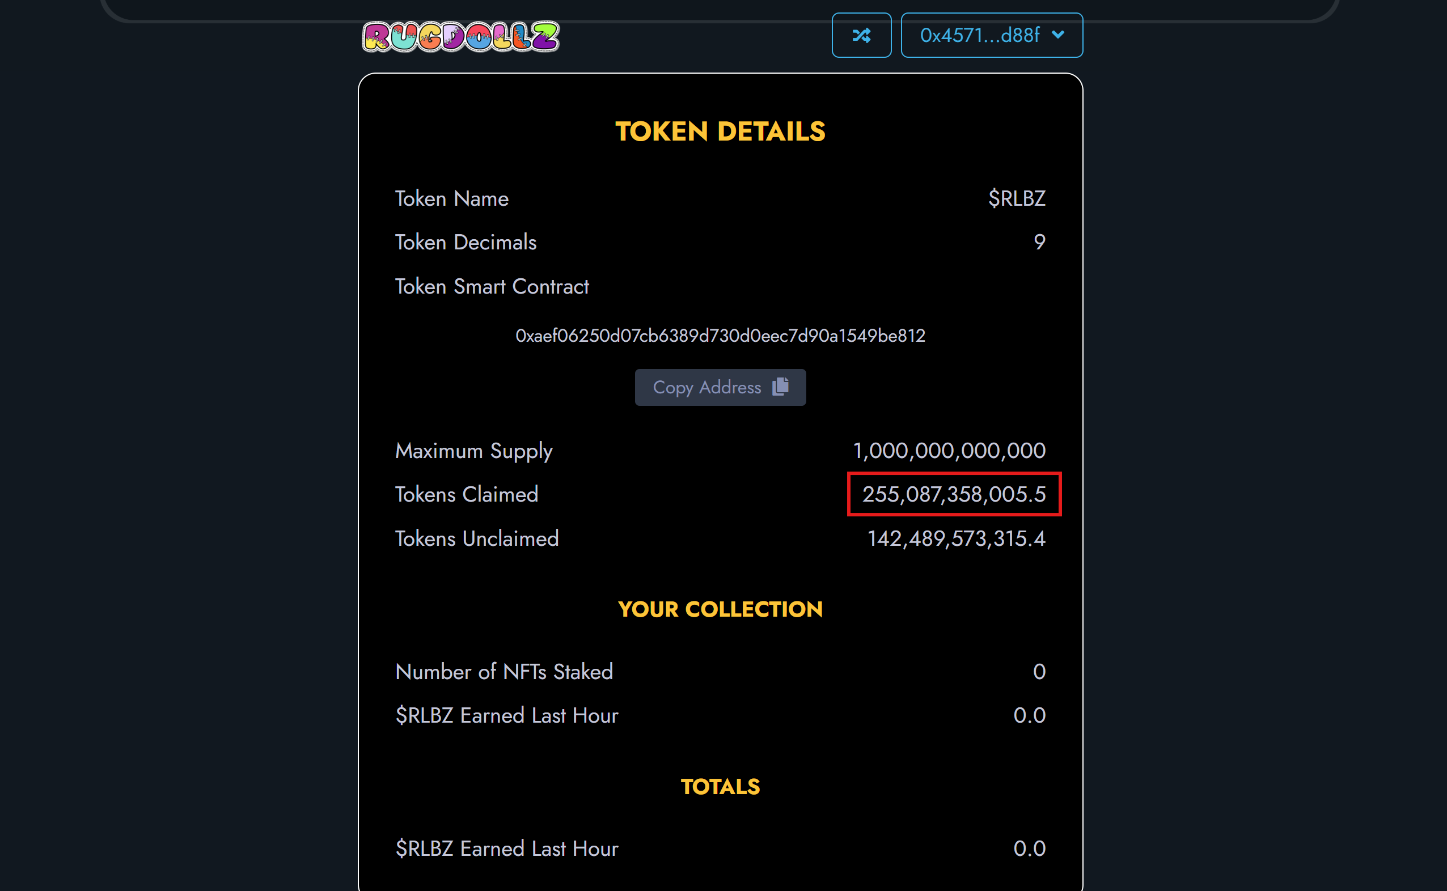Click the TOTALS heading
Image resolution: width=1447 pixels, height=891 pixels.
click(x=720, y=786)
